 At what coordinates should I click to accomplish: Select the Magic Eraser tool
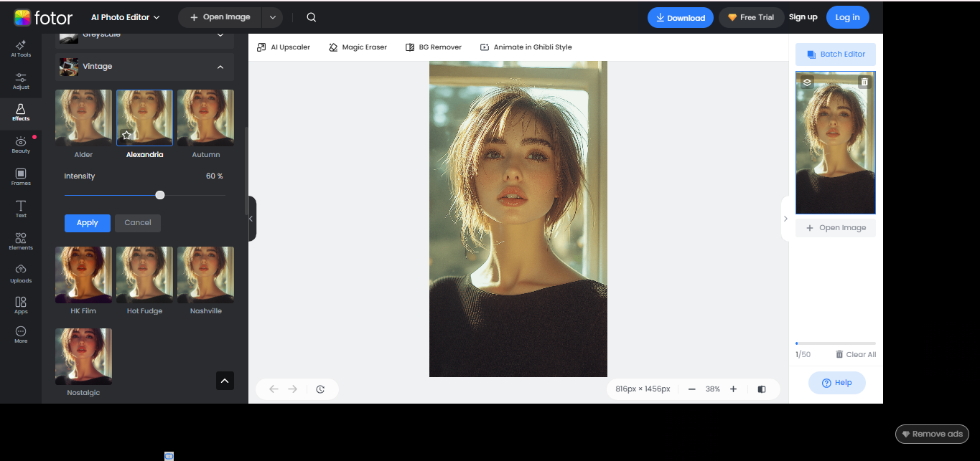[x=358, y=47]
